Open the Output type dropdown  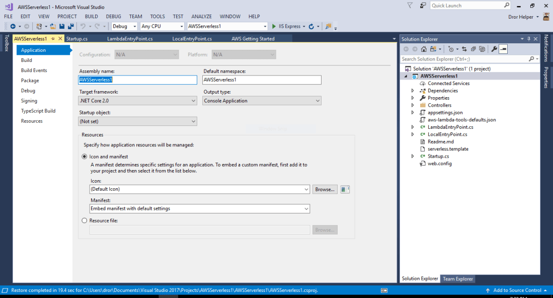[262, 101]
